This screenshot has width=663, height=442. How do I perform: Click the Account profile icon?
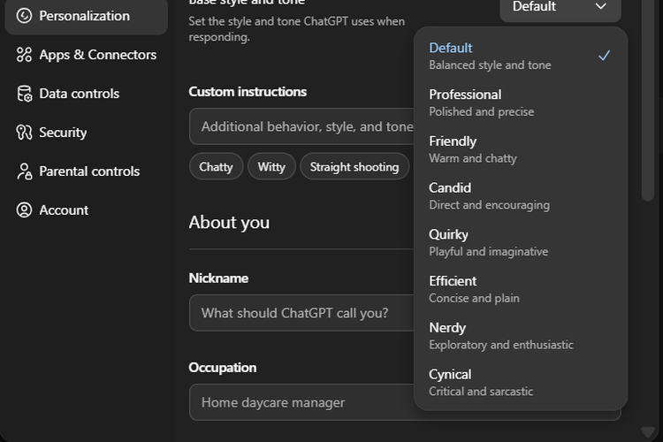tap(24, 210)
